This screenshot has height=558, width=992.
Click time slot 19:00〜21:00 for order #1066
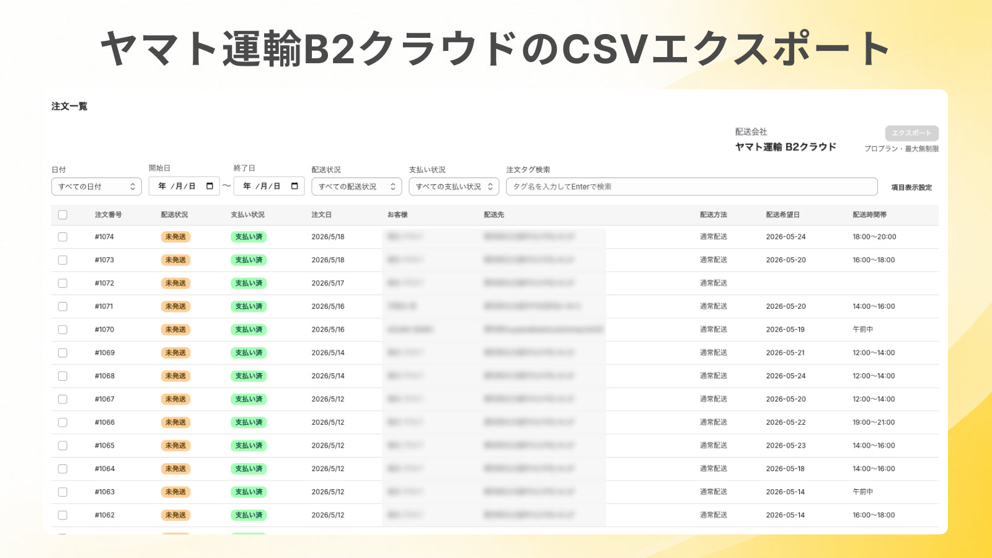[874, 422]
